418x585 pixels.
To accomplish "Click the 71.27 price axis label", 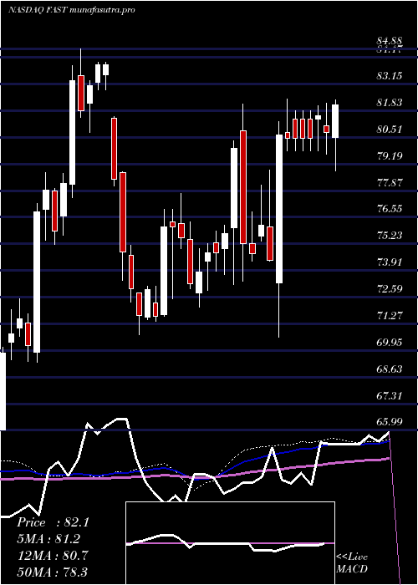I will (390, 316).
